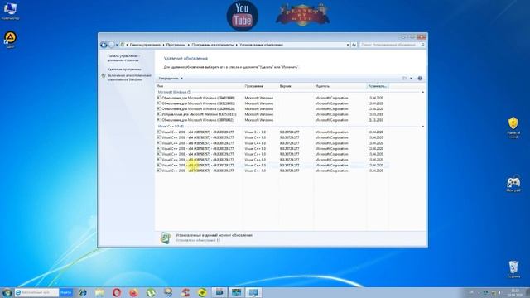Click the volume icon in system tray
The width and height of the screenshot is (530, 298).
tap(500, 292)
